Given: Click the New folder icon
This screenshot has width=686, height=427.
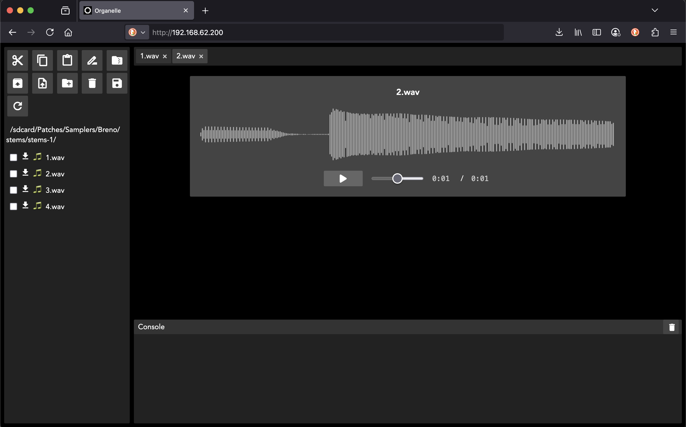Looking at the screenshot, I should click(x=67, y=83).
